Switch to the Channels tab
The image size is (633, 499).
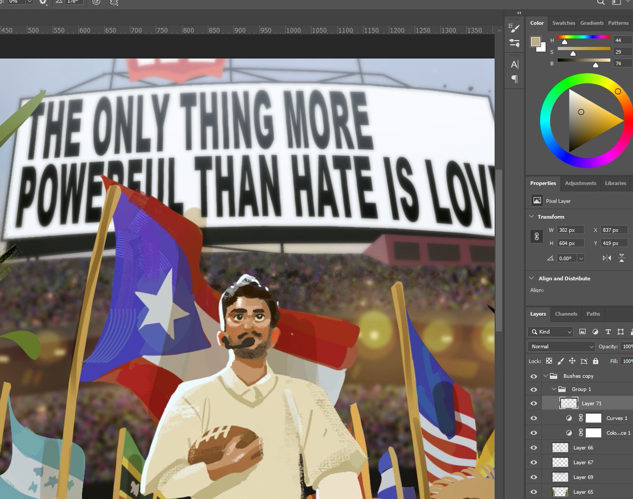point(565,314)
